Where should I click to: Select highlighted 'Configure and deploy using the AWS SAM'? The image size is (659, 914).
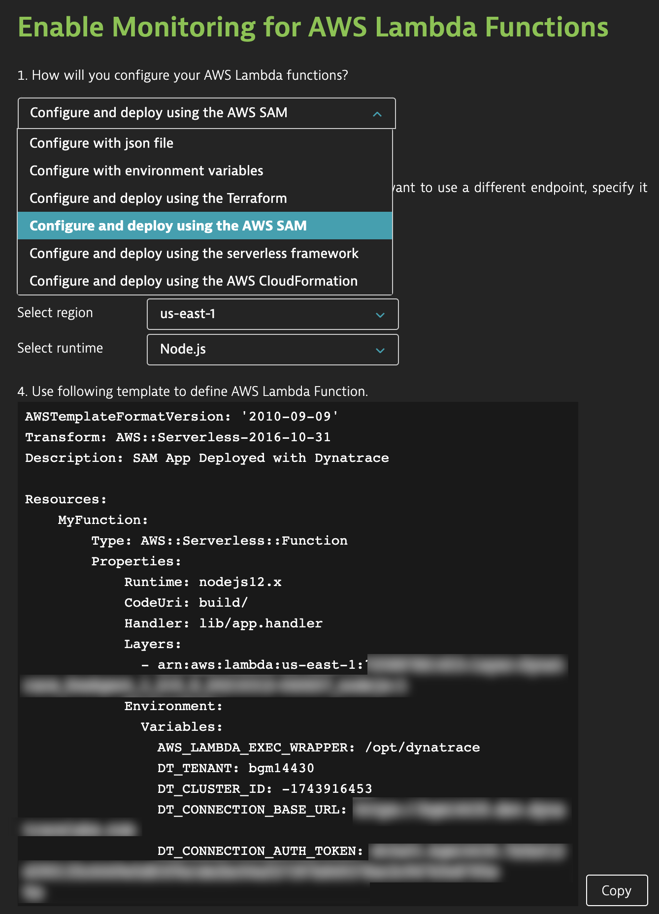(x=205, y=226)
